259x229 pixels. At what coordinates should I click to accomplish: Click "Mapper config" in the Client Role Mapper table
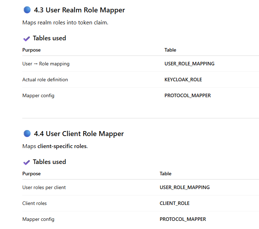pos(38,219)
